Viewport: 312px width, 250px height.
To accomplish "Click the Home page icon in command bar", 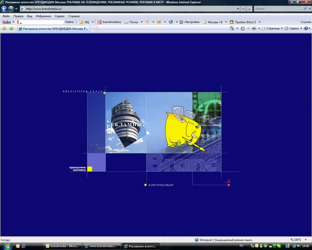I will [x=232, y=29].
